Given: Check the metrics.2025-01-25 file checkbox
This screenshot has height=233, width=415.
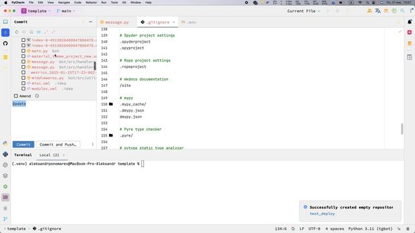Looking at the screenshot, I should 23,72.
